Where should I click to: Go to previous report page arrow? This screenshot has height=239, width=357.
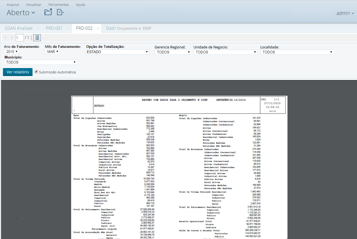click(6, 38)
